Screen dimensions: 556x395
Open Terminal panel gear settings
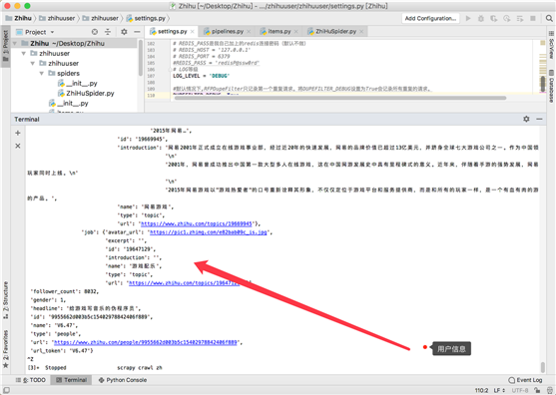526,119
